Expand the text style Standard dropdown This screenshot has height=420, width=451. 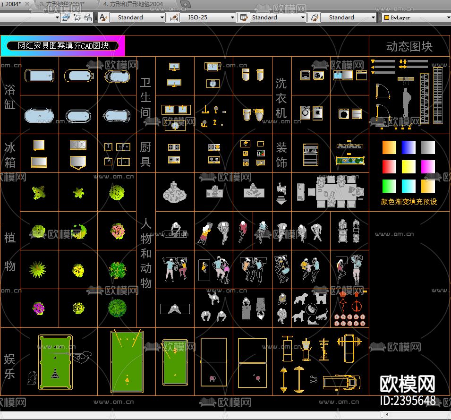click(162, 17)
